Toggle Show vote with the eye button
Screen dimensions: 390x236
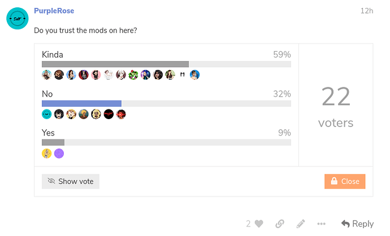coord(71,181)
